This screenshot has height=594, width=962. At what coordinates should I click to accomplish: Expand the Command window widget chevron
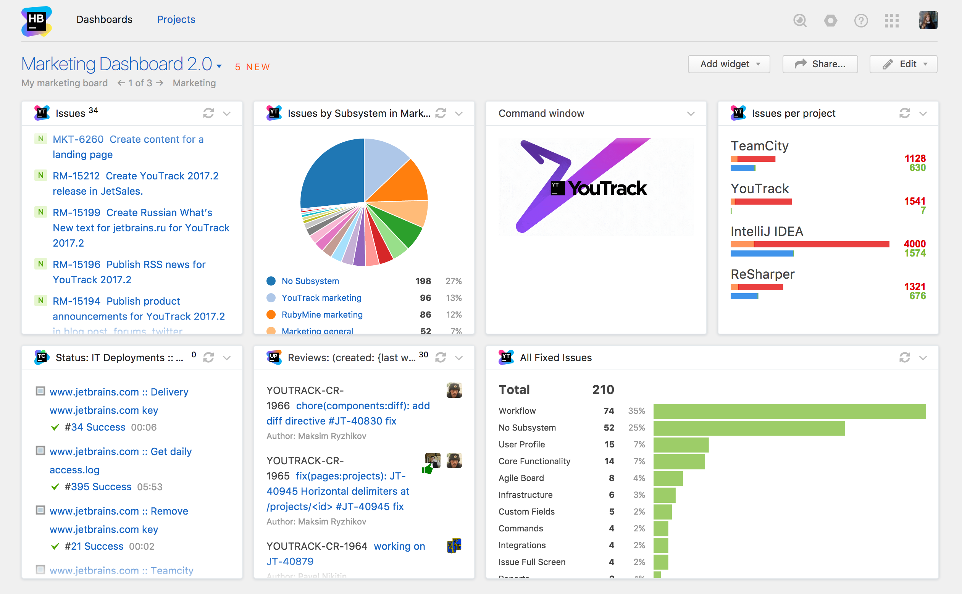coord(691,113)
